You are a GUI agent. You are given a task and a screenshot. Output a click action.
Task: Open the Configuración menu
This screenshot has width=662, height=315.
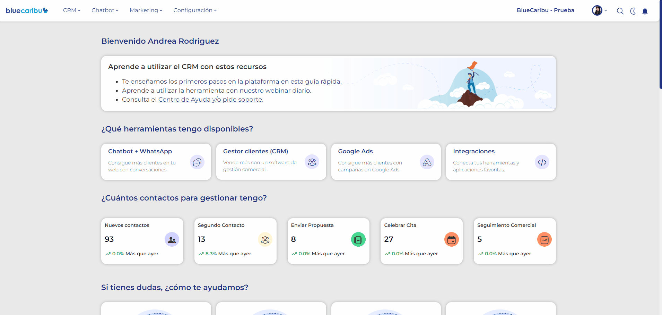195,10
